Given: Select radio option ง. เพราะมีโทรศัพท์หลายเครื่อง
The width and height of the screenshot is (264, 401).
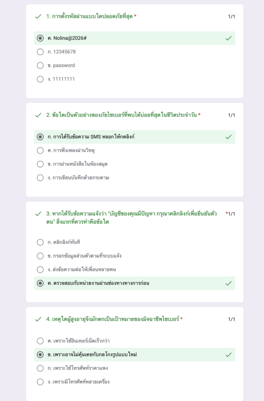Looking at the screenshot, I should coord(40,382).
